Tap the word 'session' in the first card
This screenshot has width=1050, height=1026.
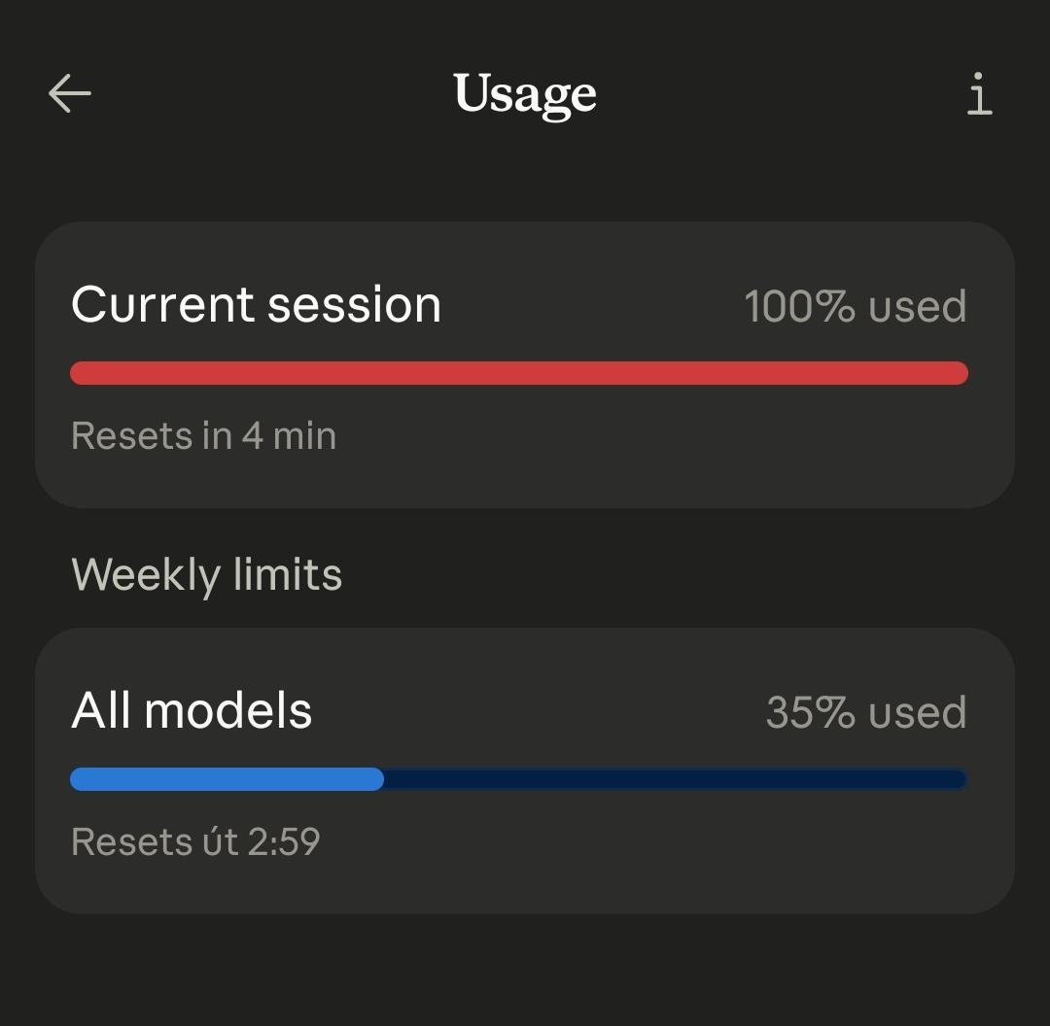[x=354, y=306]
